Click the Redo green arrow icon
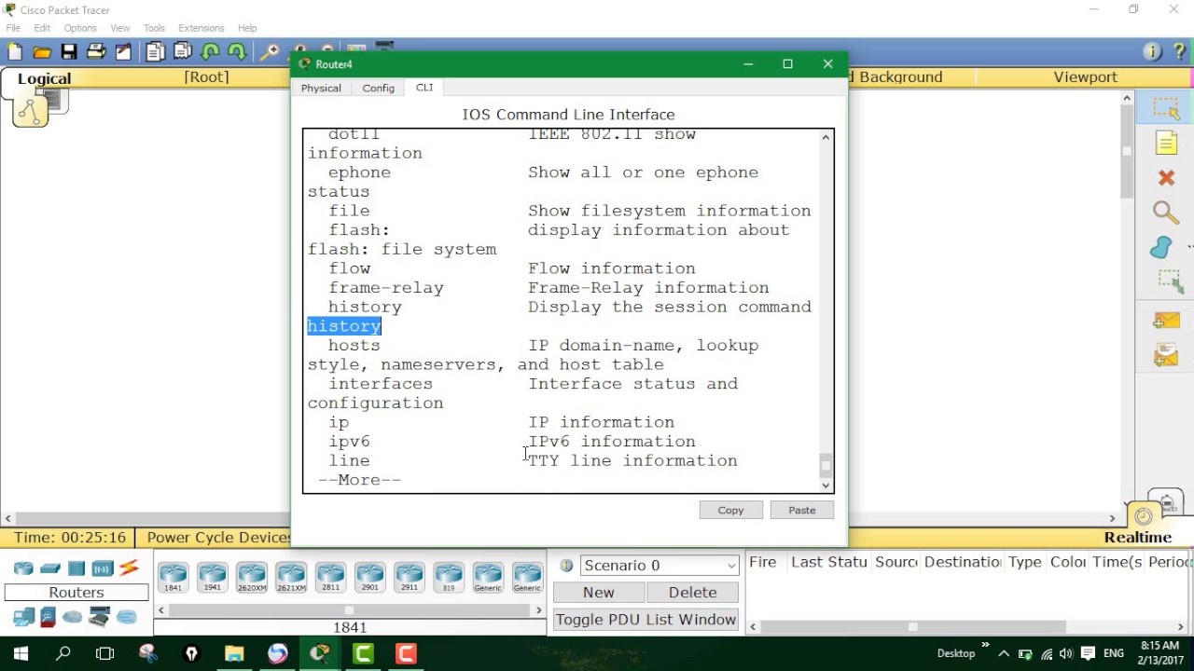The image size is (1194, 671). click(237, 52)
